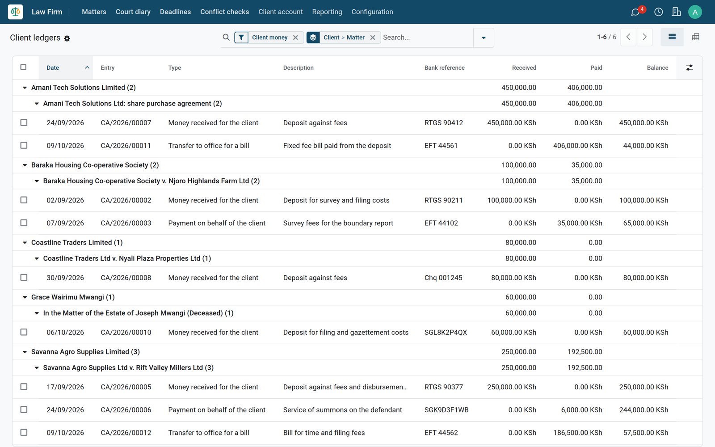The image size is (715, 447).
Task: Open the Law Firm app logo icon
Action: (15, 12)
